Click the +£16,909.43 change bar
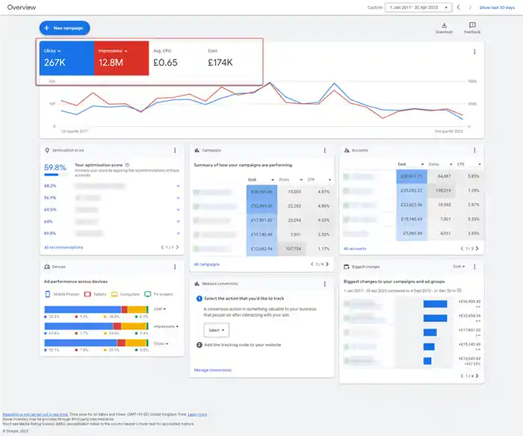The image size is (523, 436). tap(436, 304)
